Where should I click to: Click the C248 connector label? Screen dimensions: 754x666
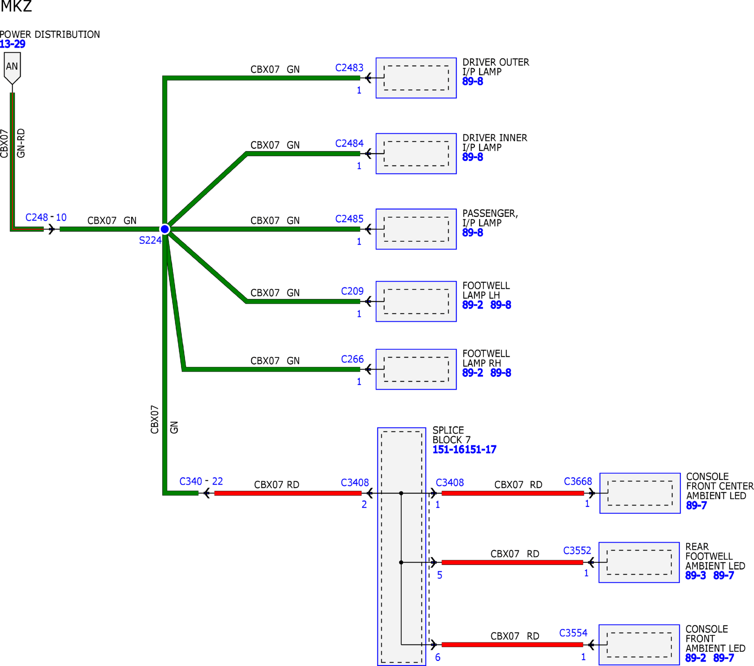[x=36, y=217]
